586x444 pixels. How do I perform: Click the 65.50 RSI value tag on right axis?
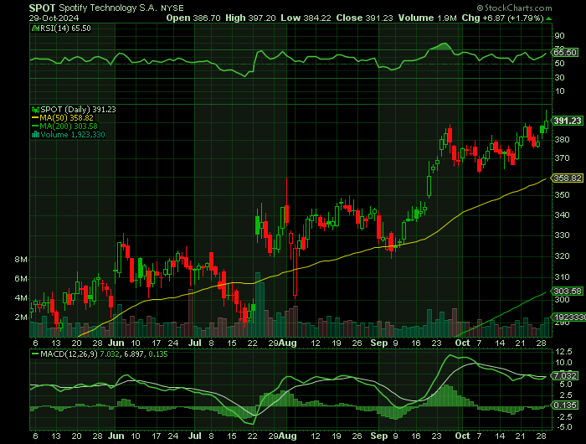click(565, 53)
